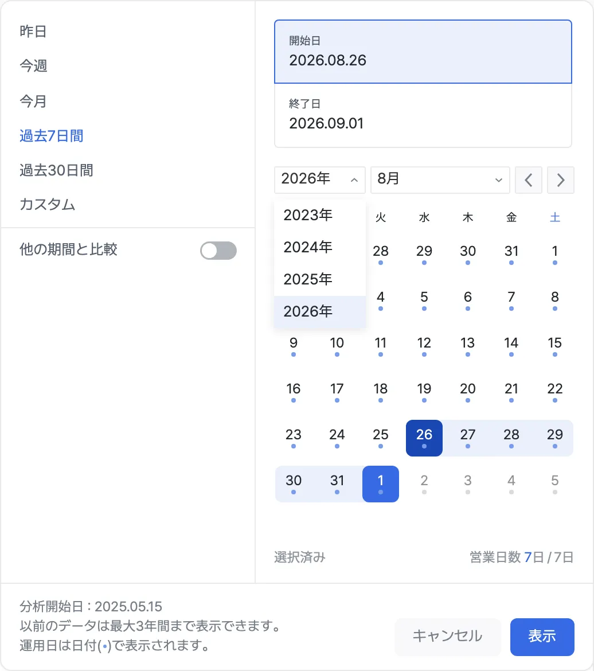Select the 今月 preset
Image resolution: width=594 pixels, height=671 pixels.
click(x=33, y=101)
